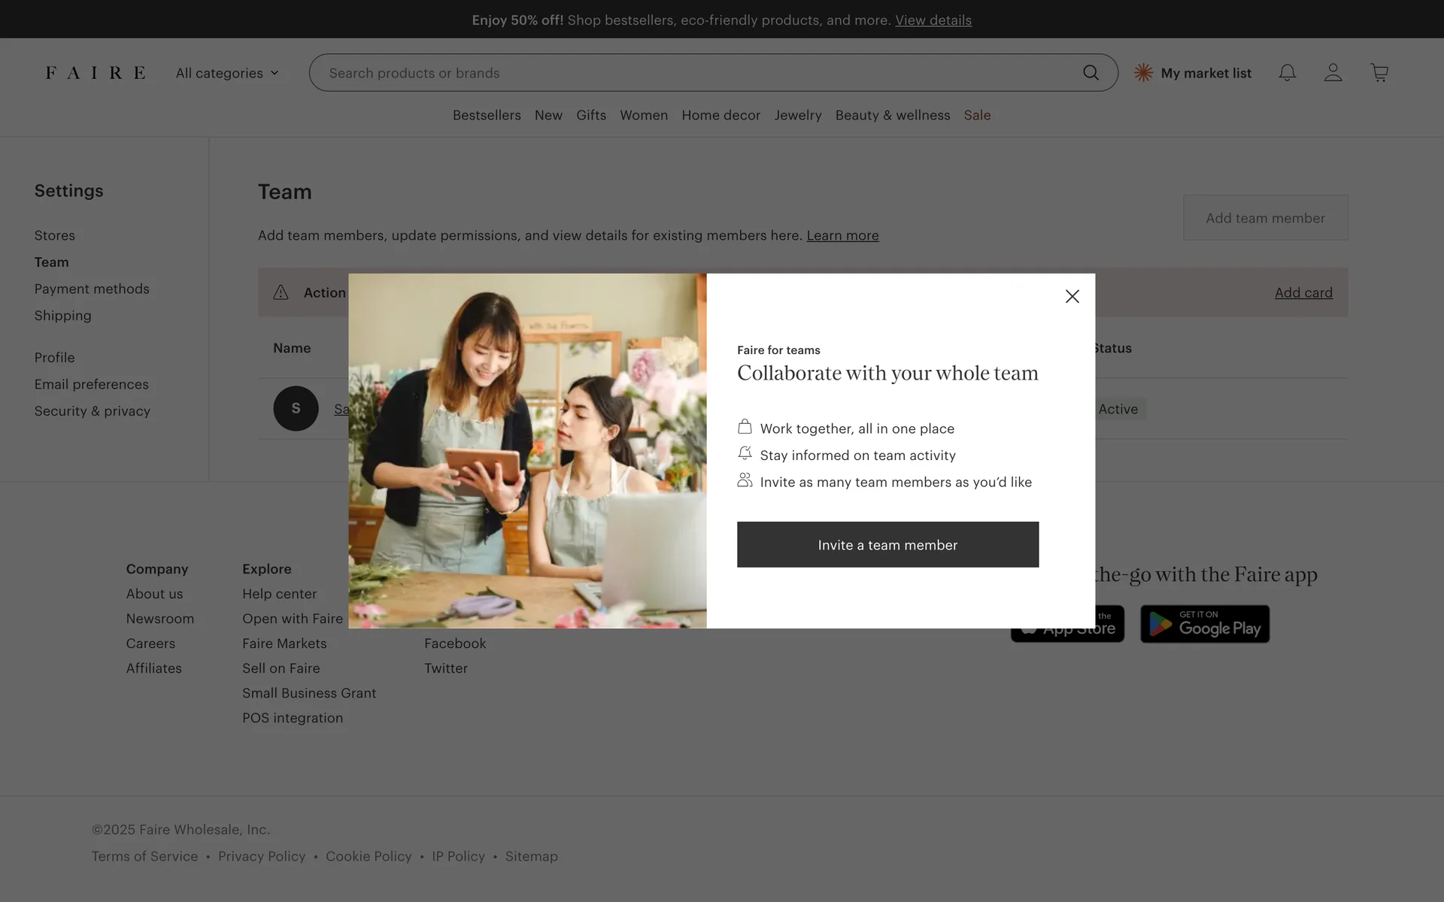Image resolution: width=1444 pixels, height=902 pixels.
Task: Click View details promo link
Action: pyautogui.click(x=933, y=20)
